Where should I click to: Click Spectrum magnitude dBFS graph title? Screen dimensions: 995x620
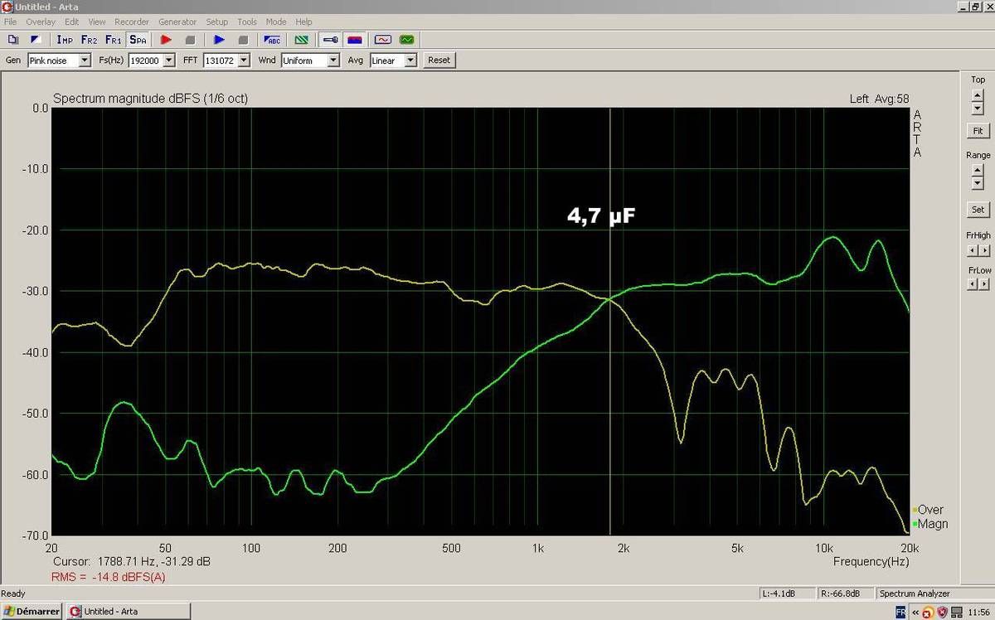coord(150,99)
